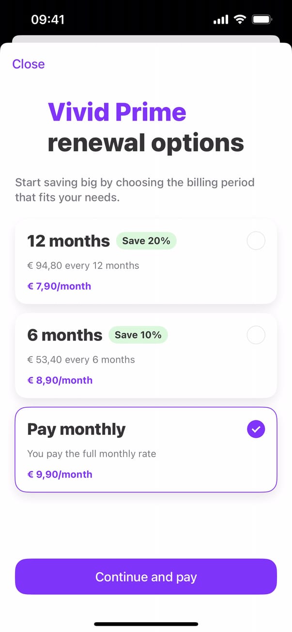Tap the battery icon in status bar
Viewport: 292px width, 632px height.
[262, 20]
